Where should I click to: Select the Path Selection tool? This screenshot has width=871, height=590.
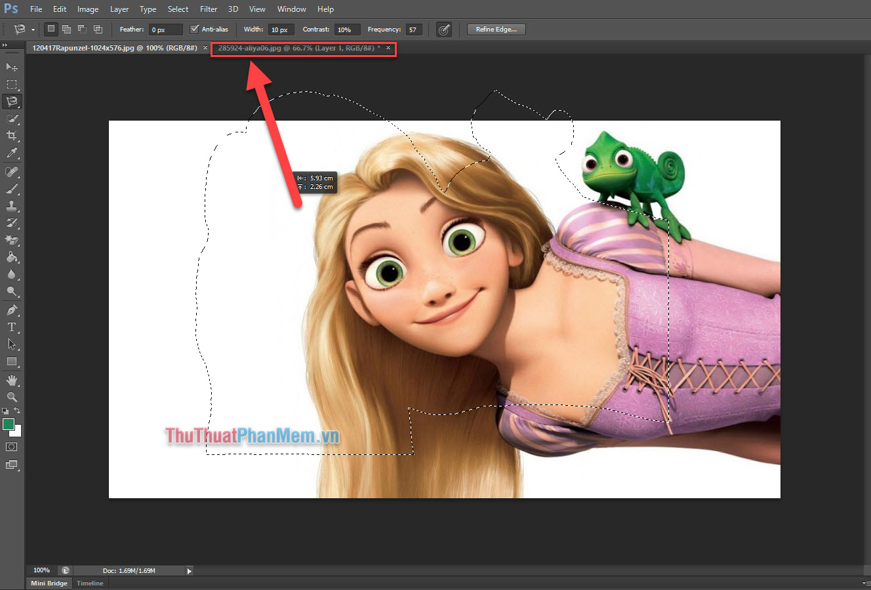[x=12, y=344]
